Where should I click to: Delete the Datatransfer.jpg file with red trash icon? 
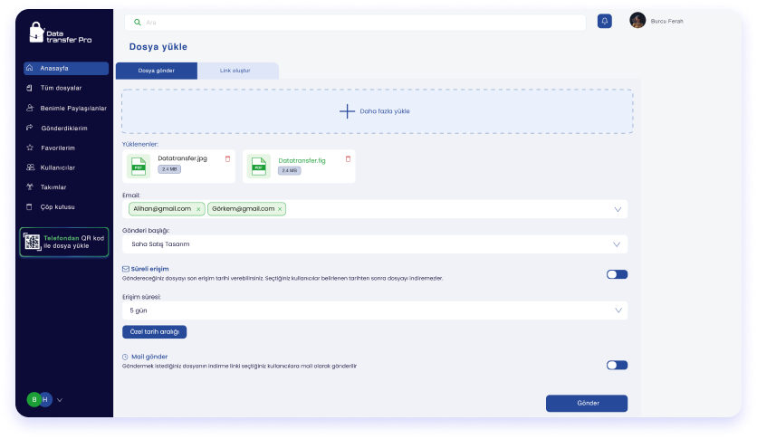(x=228, y=158)
